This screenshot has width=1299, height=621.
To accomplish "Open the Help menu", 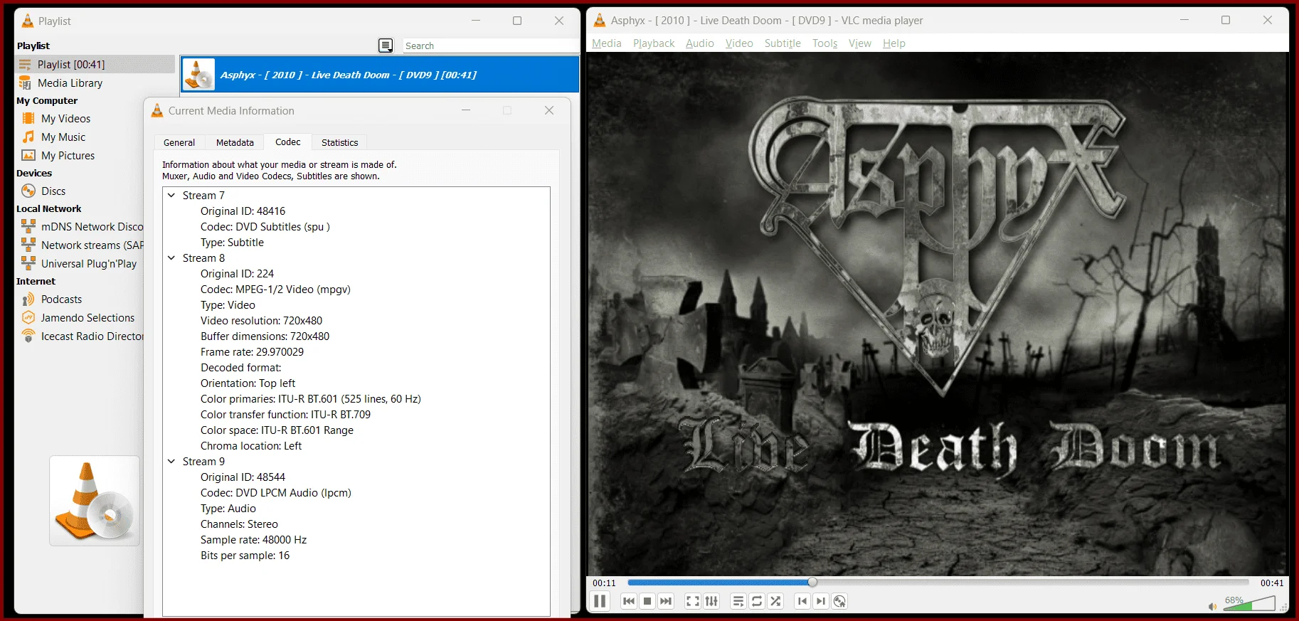I will coord(894,43).
